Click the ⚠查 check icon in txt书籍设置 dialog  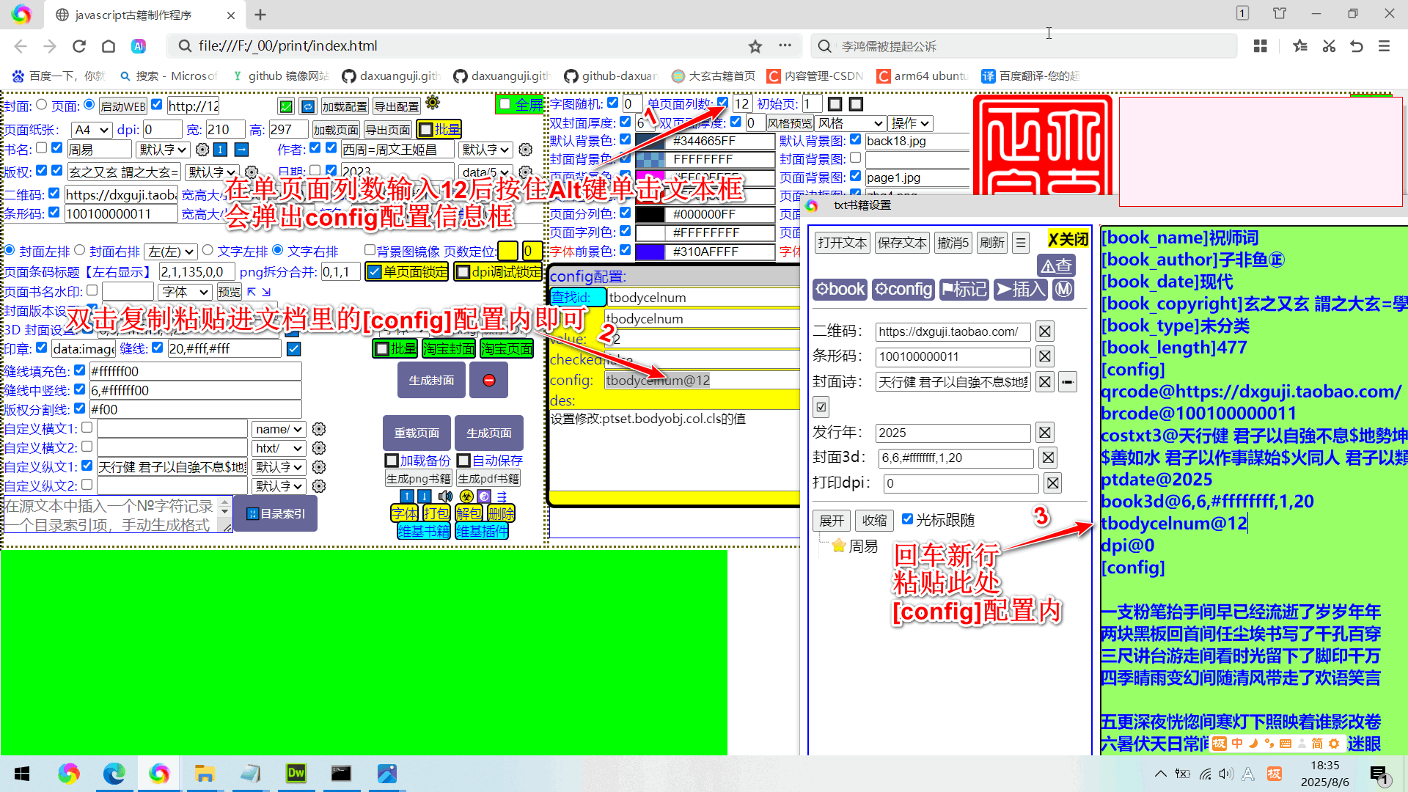coord(1056,265)
